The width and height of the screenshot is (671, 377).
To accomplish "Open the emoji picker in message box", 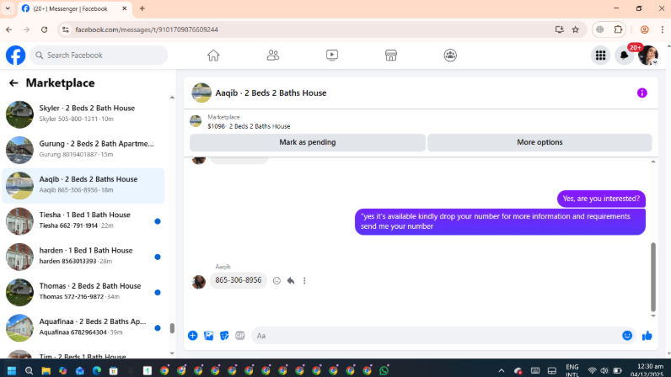I will tap(627, 336).
